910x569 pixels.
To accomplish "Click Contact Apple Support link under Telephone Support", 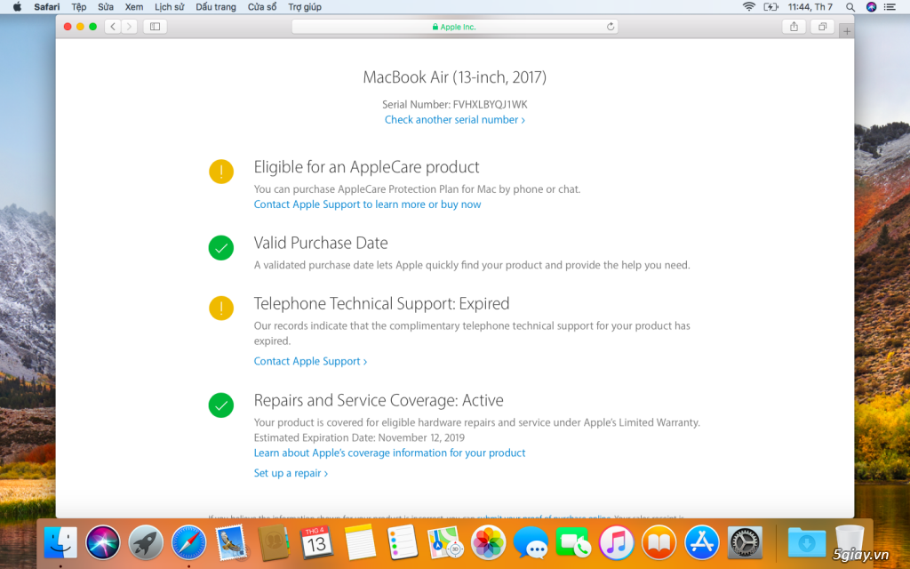I will coord(310,361).
